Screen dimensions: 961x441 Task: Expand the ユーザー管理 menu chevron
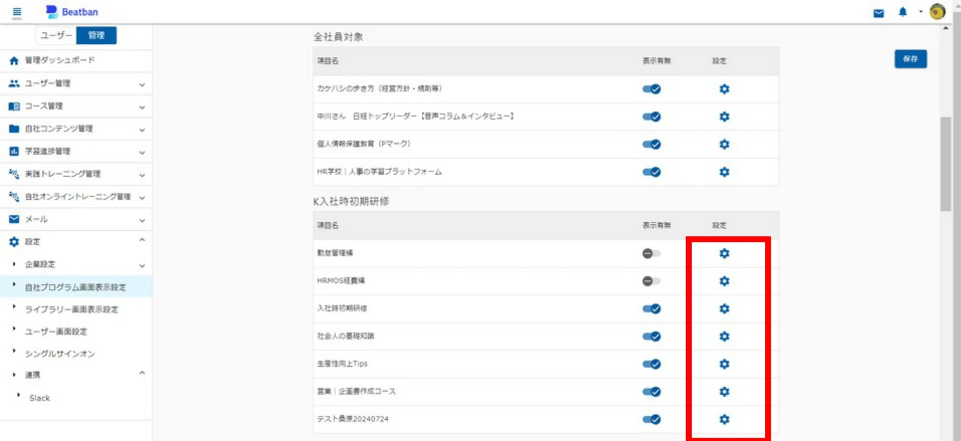(x=142, y=84)
